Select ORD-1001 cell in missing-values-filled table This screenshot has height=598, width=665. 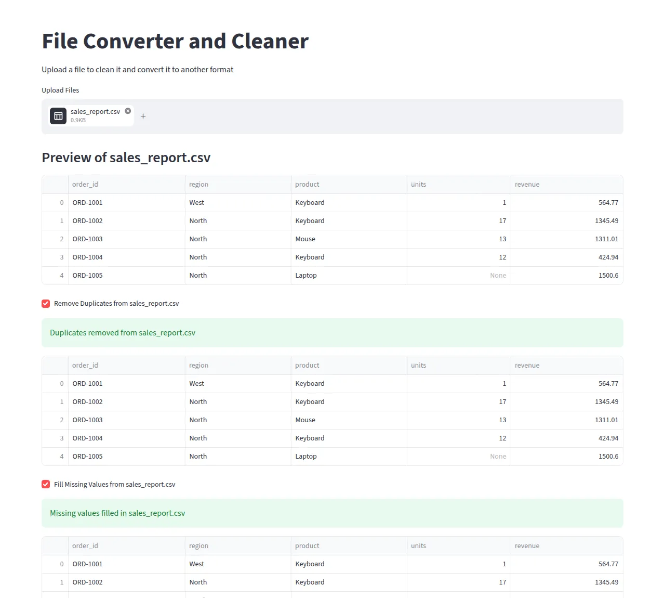(x=126, y=564)
